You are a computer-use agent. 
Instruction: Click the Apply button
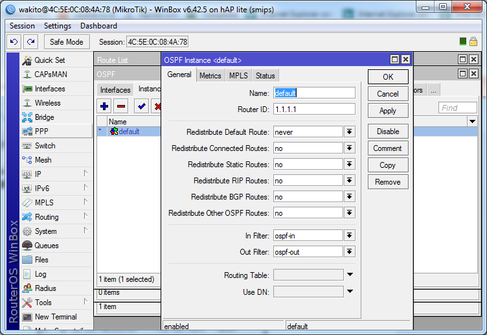pos(388,111)
